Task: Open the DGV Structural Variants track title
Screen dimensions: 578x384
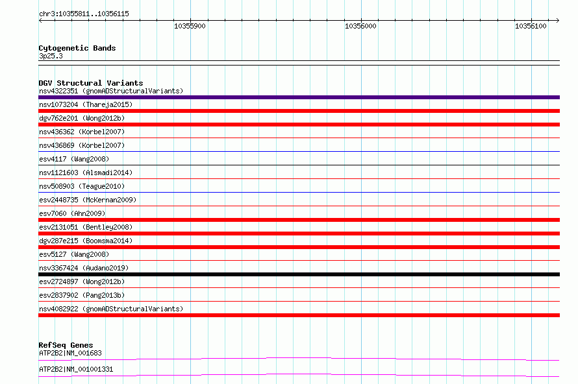Action: pyautogui.click(x=91, y=83)
